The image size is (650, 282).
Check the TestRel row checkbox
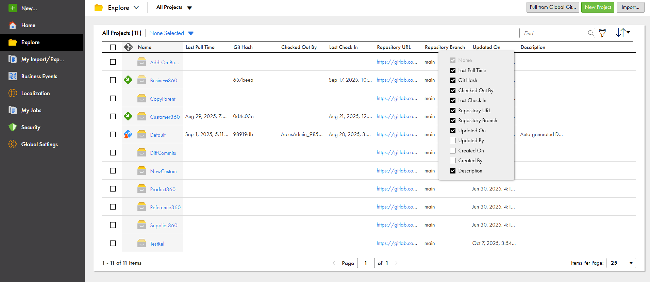[113, 243]
